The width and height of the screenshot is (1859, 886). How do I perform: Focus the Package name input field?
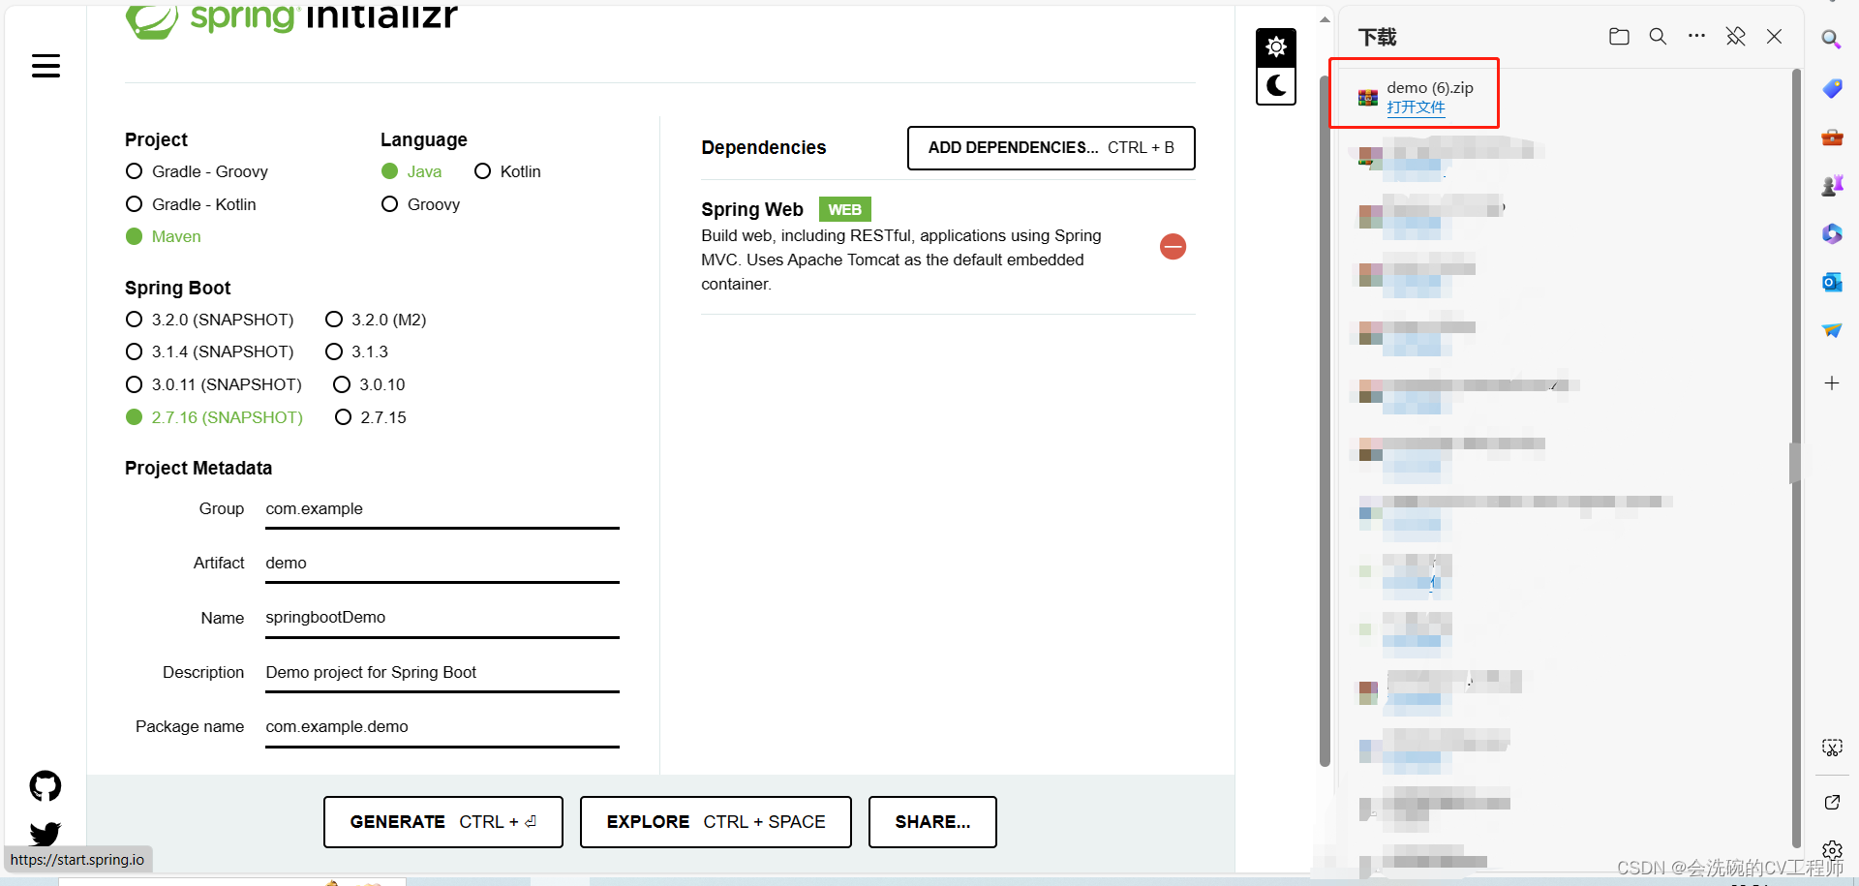pos(442,727)
